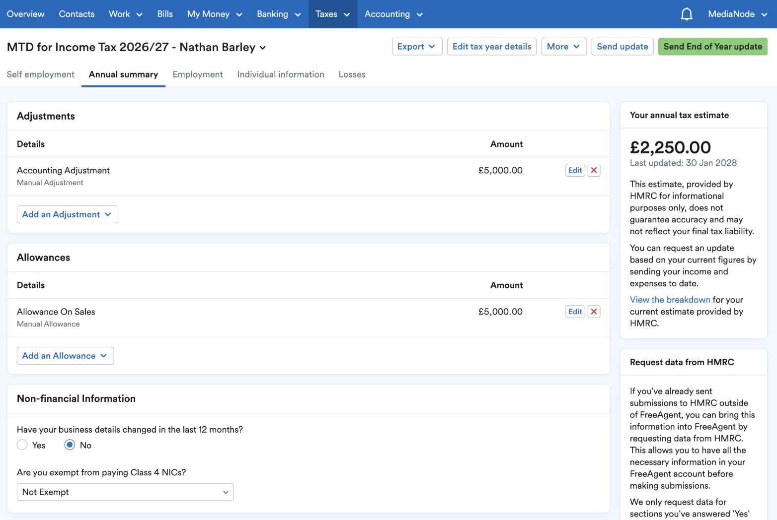This screenshot has height=520, width=777.
Task: Delete the Allowance On Sales row
Action: click(594, 312)
